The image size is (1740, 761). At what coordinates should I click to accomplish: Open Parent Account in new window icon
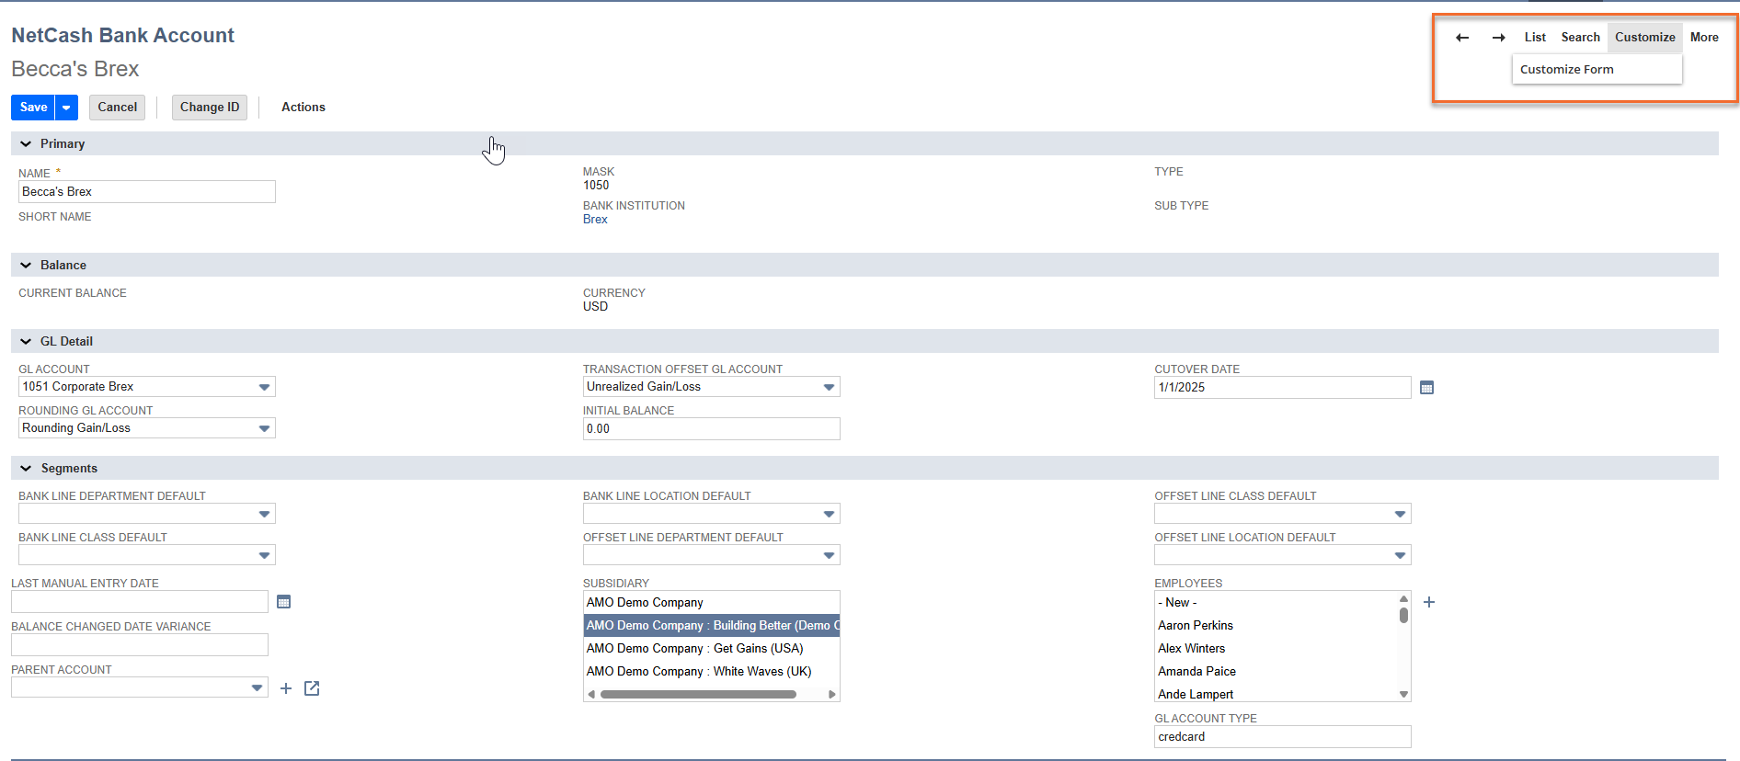[312, 688]
